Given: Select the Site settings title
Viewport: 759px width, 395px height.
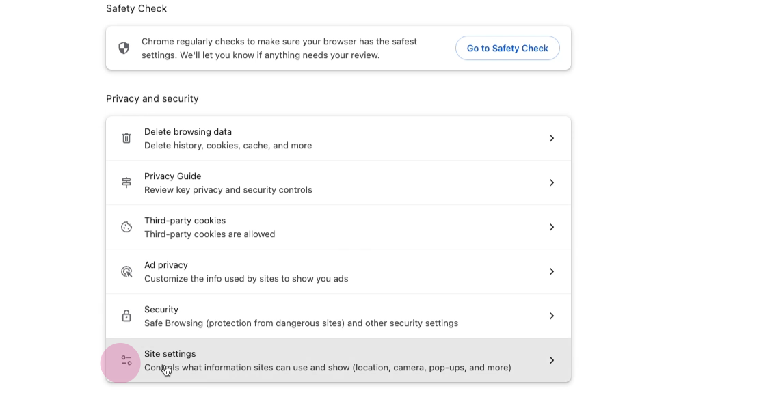Looking at the screenshot, I should point(170,354).
